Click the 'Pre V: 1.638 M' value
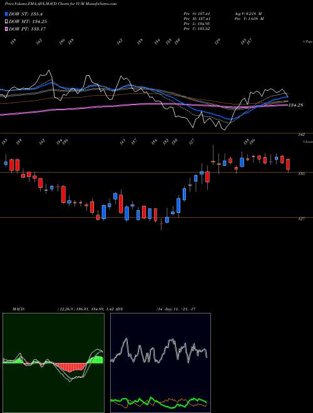This screenshot has height=413, width=313. point(249,18)
